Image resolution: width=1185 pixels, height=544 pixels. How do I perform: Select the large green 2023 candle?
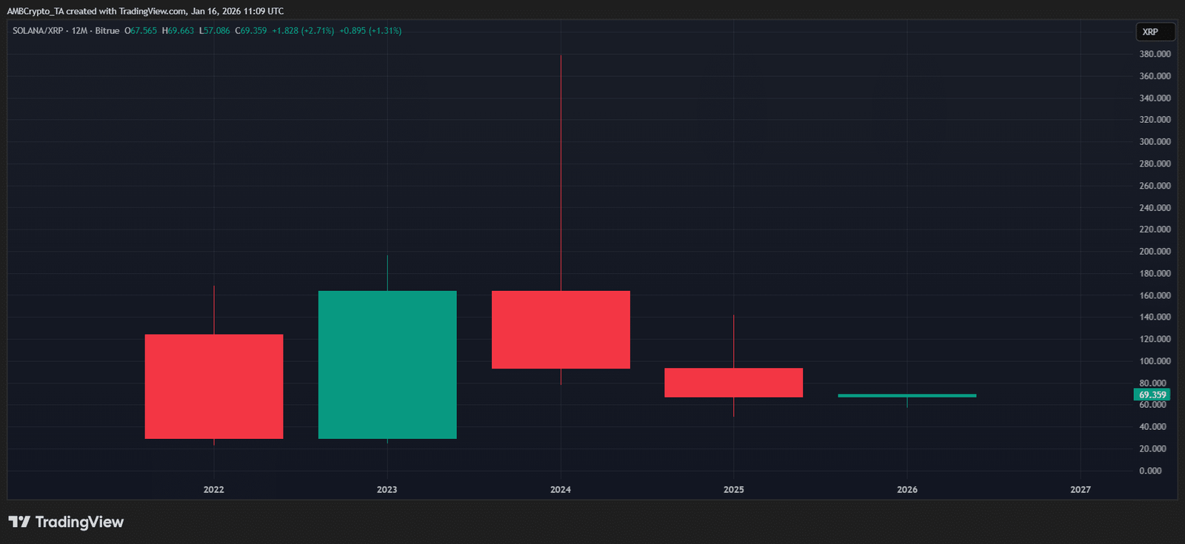(387, 365)
